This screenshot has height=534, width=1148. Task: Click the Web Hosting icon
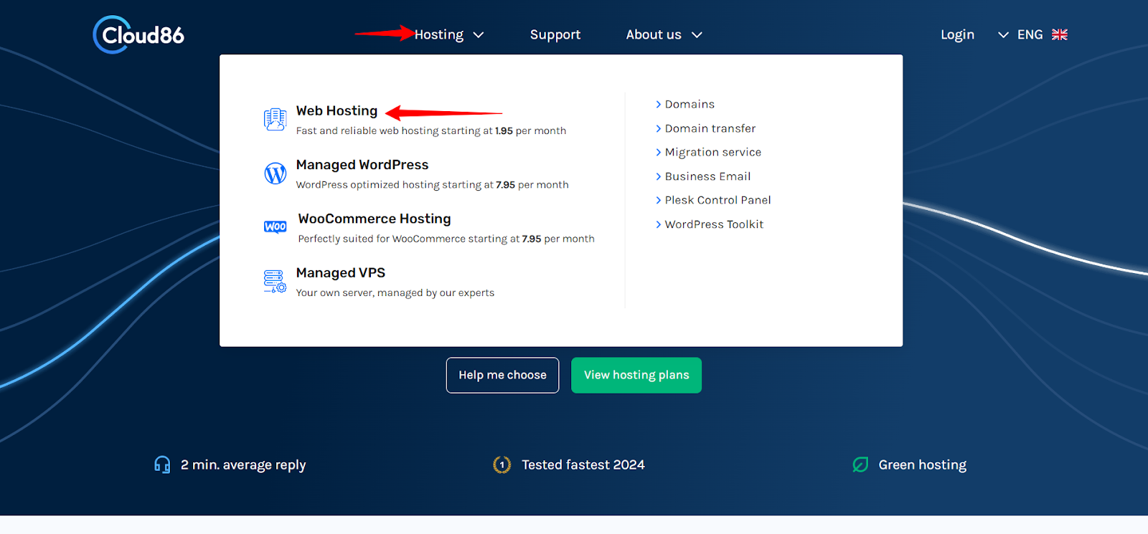click(x=275, y=119)
